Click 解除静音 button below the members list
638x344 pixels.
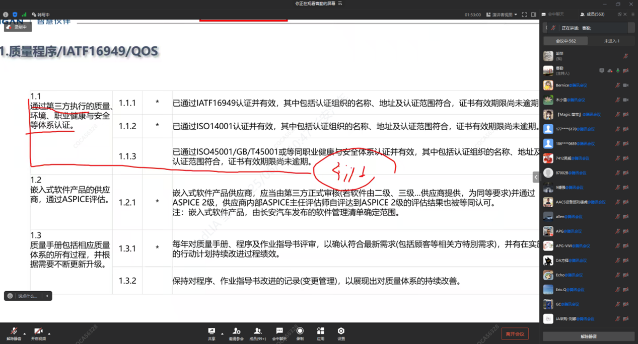[589, 336]
